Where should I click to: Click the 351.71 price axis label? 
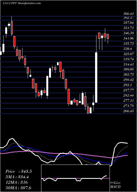coord(129,28)
